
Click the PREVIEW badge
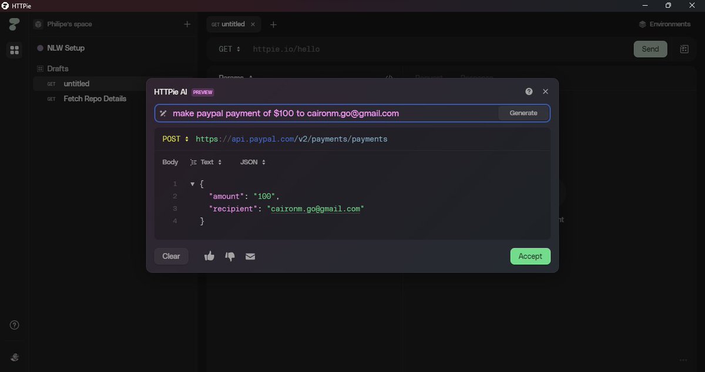(203, 92)
